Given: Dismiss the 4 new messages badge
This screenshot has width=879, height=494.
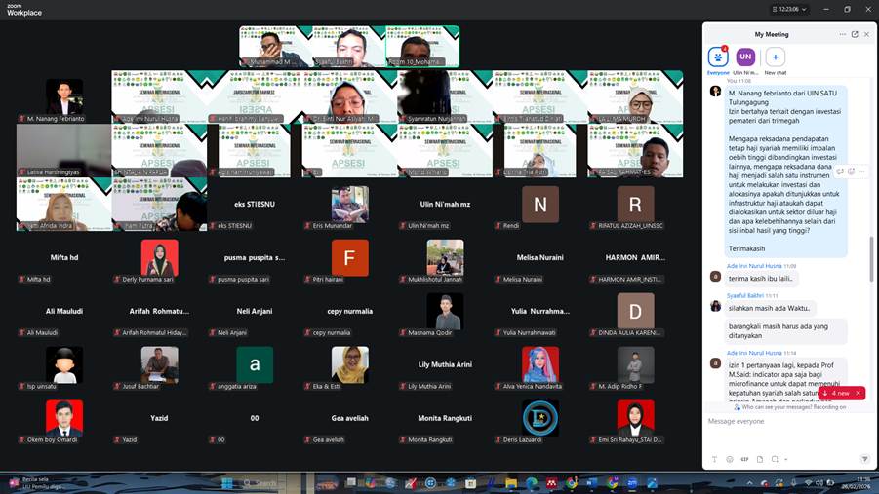Looking at the screenshot, I should [x=859, y=393].
